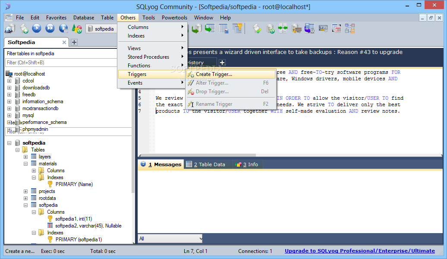Click the Schema synchronization green arrows icon
Viewport: 447px width, 259px height.
click(283, 28)
